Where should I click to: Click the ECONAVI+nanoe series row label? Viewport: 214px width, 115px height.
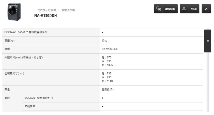click(26, 32)
